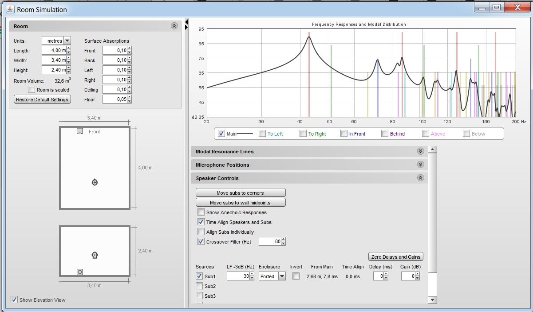
Task: Increase the Crossover Filter value with stepper
Action: tap(283, 240)
